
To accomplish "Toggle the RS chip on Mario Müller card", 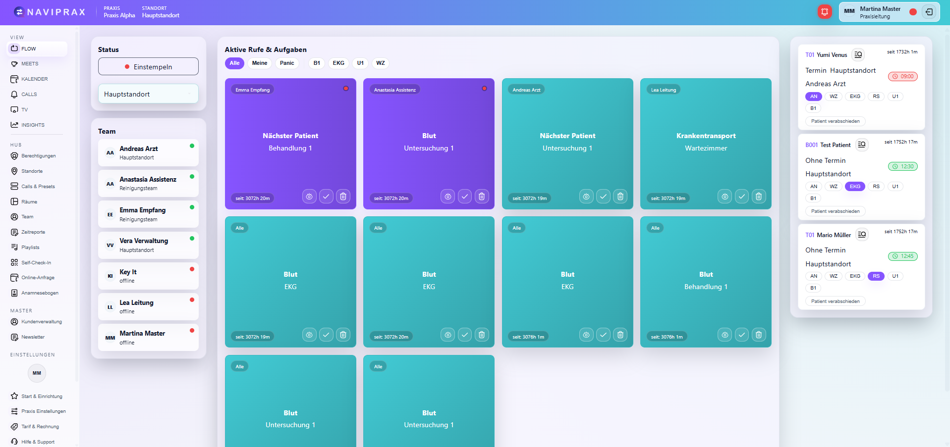I will (876, 276).
